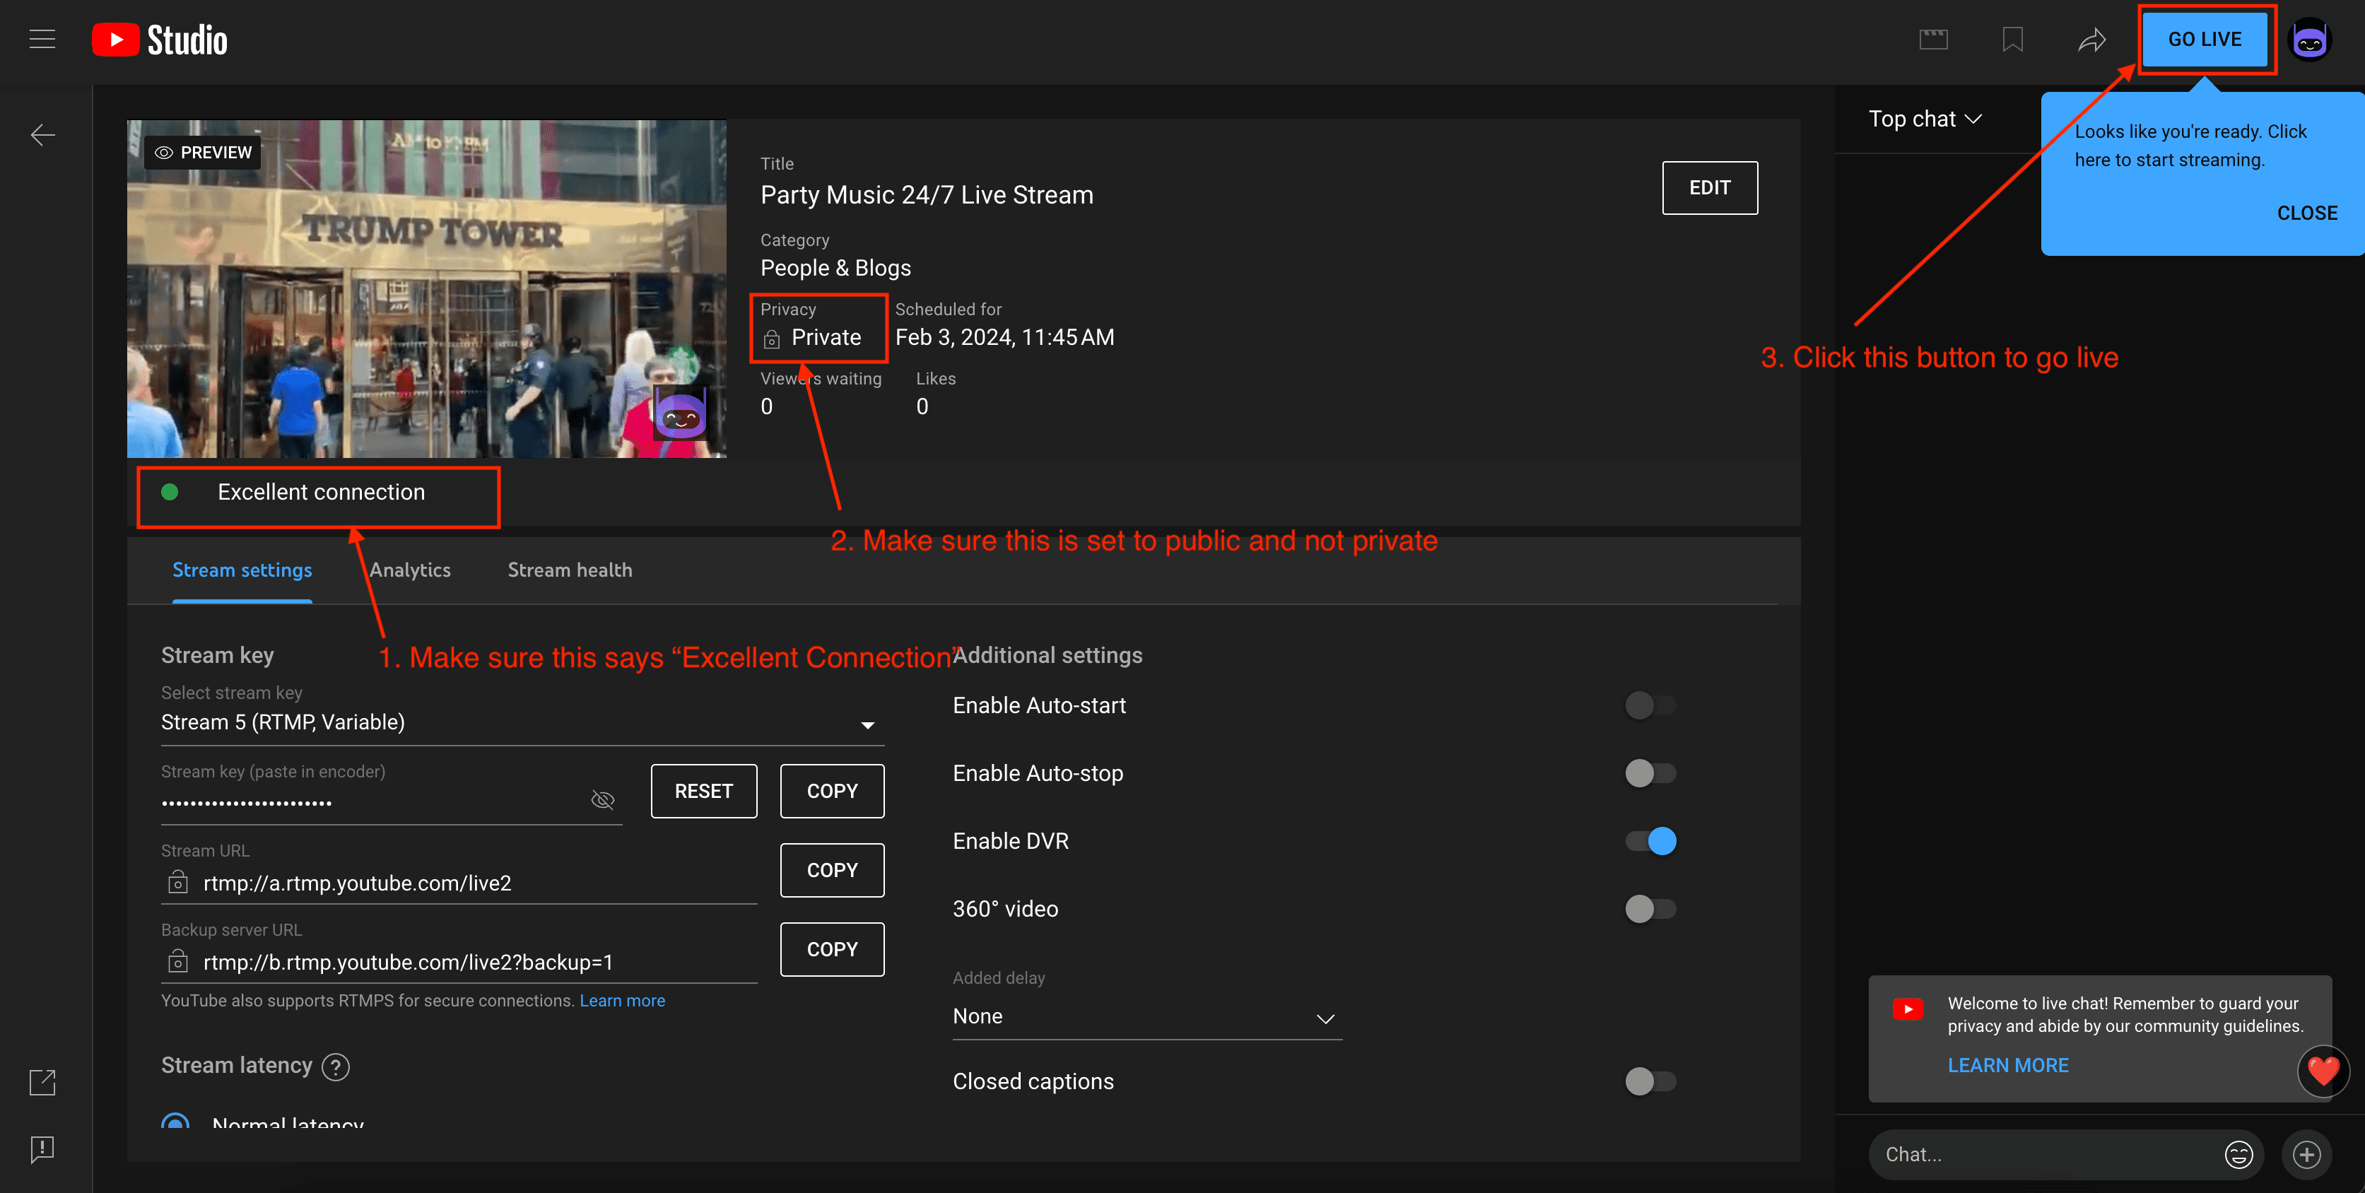The width and height of the screenshot is (2365, 1193).
Task: Open LEARN MORE in chat welcome message
Action: click(2008, 1066)
